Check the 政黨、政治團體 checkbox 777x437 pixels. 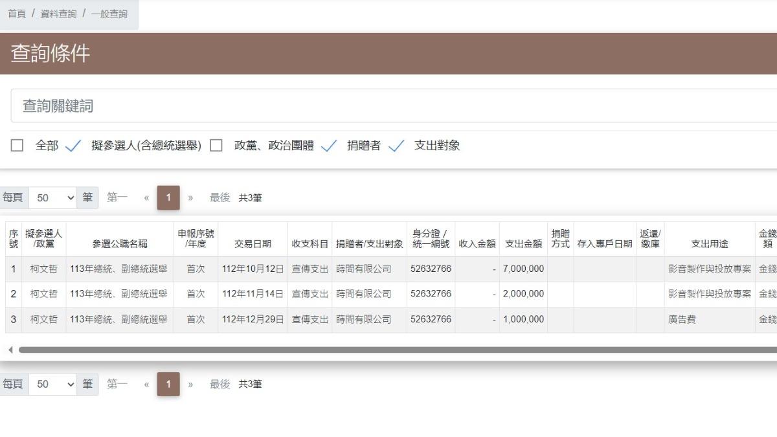pos(216,146)
